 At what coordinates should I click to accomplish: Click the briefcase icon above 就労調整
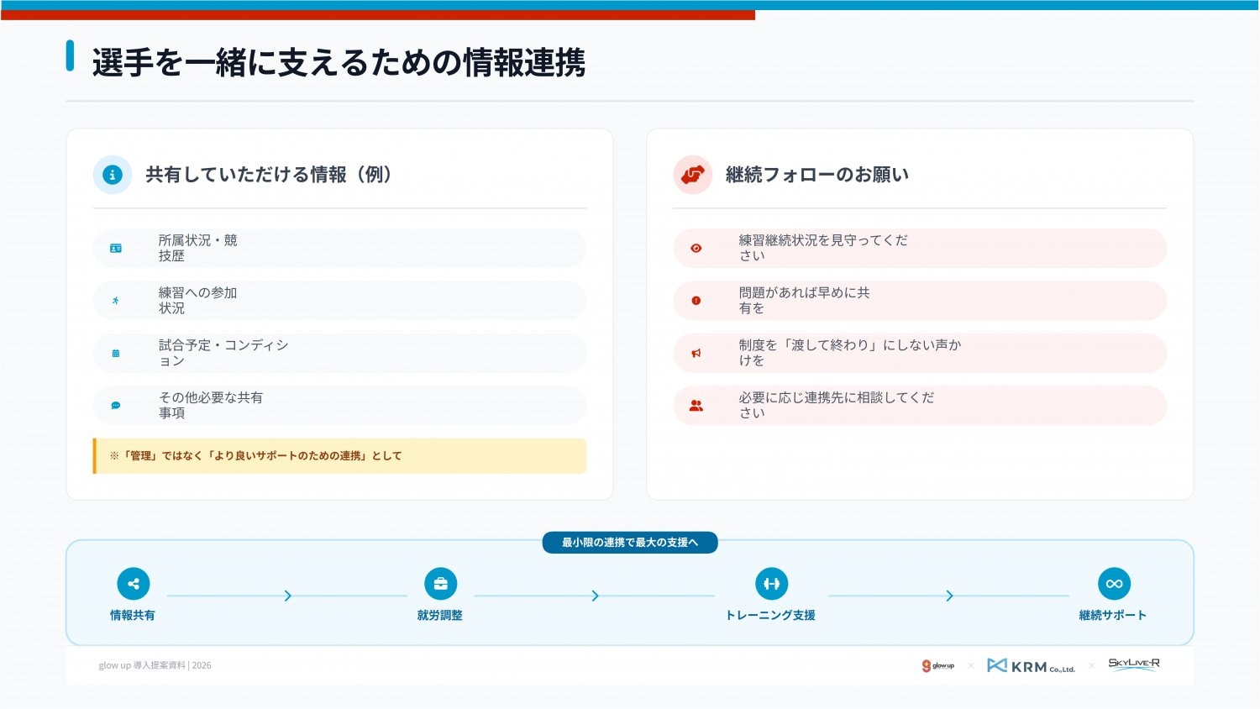coord(440,584)
